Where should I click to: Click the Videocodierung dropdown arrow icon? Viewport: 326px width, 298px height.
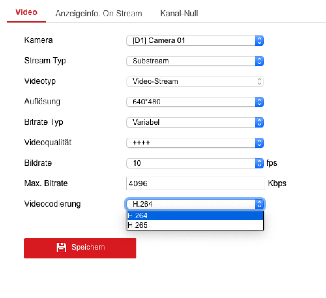260,204
